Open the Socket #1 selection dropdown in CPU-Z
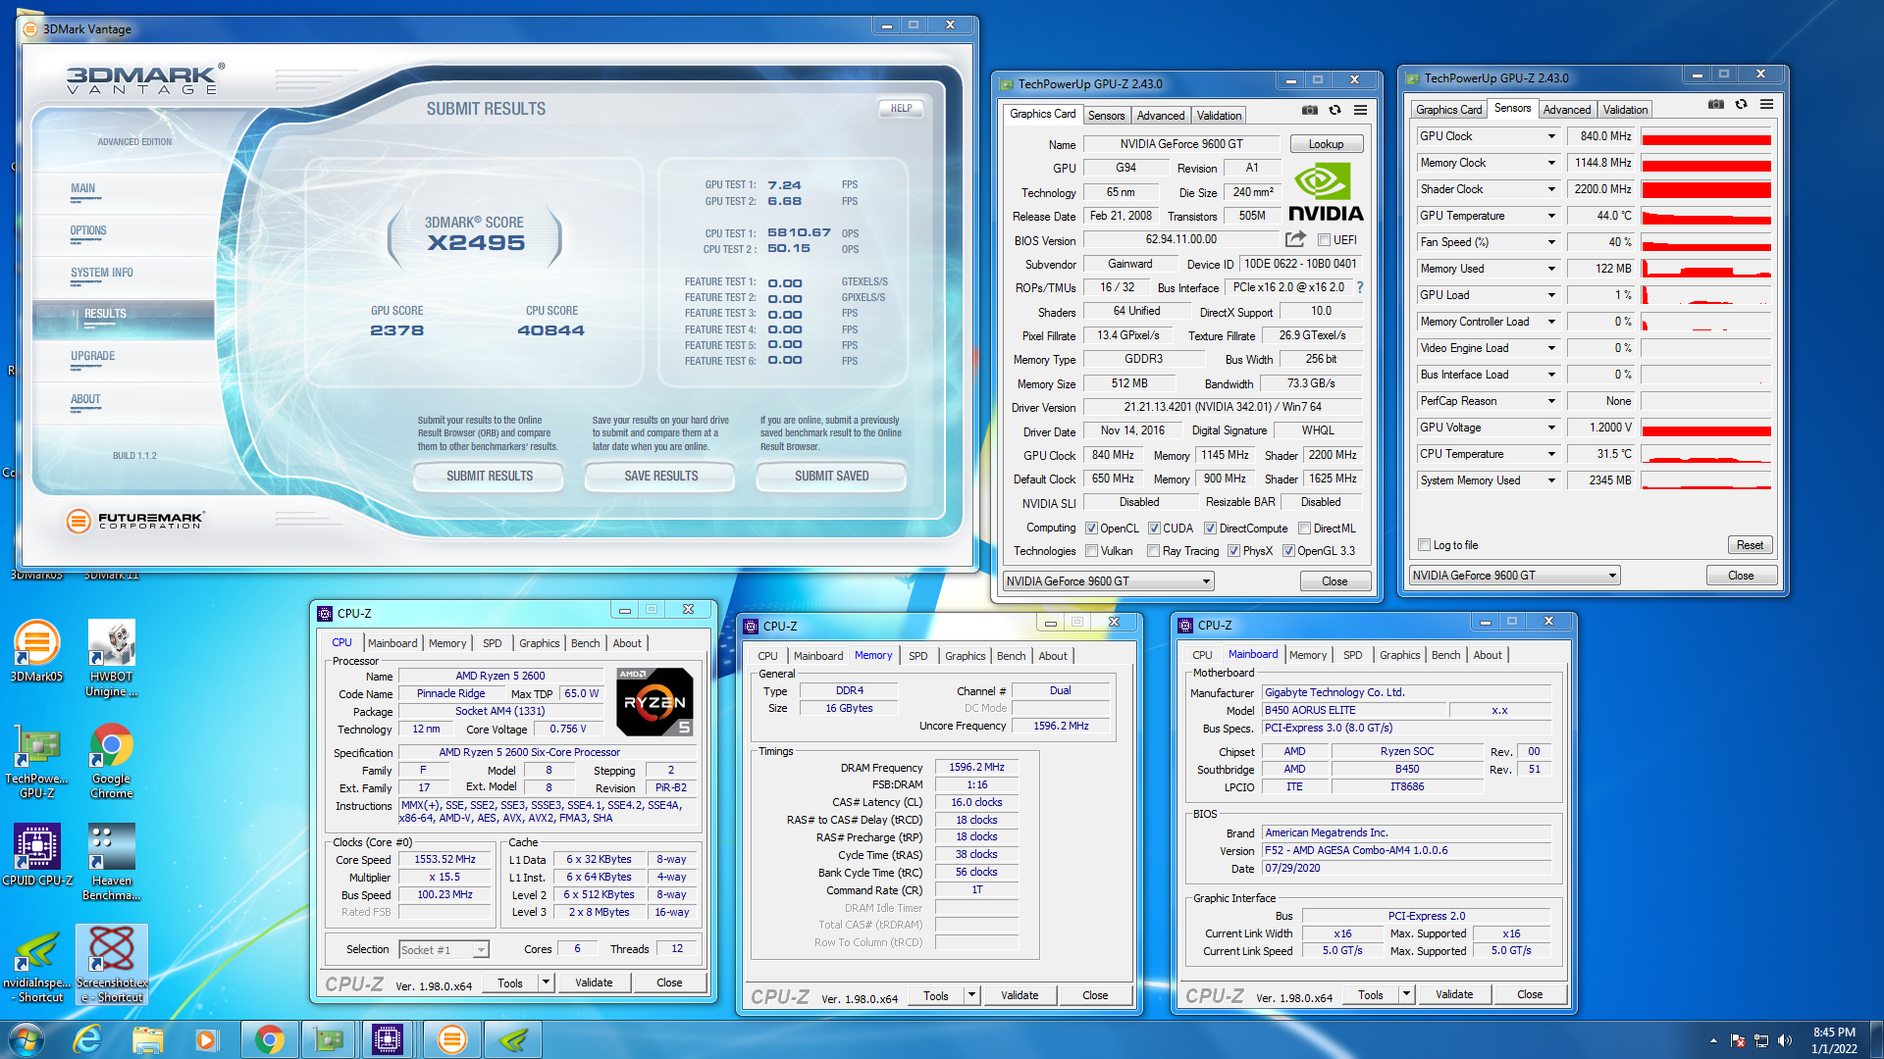 click(x=444, y=949)
